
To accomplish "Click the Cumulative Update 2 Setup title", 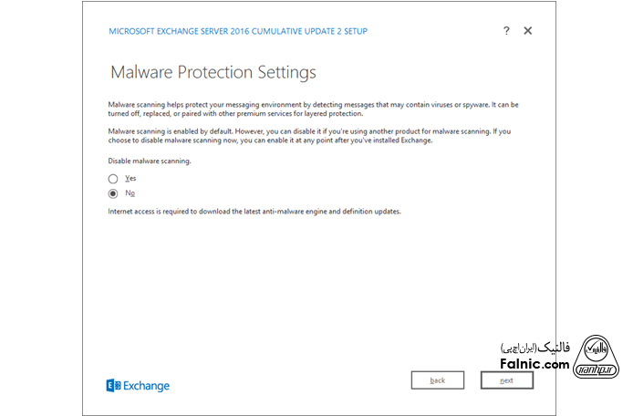I will pos(238,31).
